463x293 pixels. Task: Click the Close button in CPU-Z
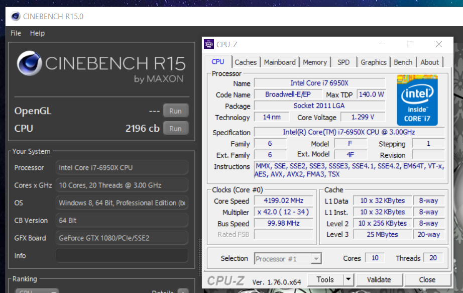pos(427,279)
